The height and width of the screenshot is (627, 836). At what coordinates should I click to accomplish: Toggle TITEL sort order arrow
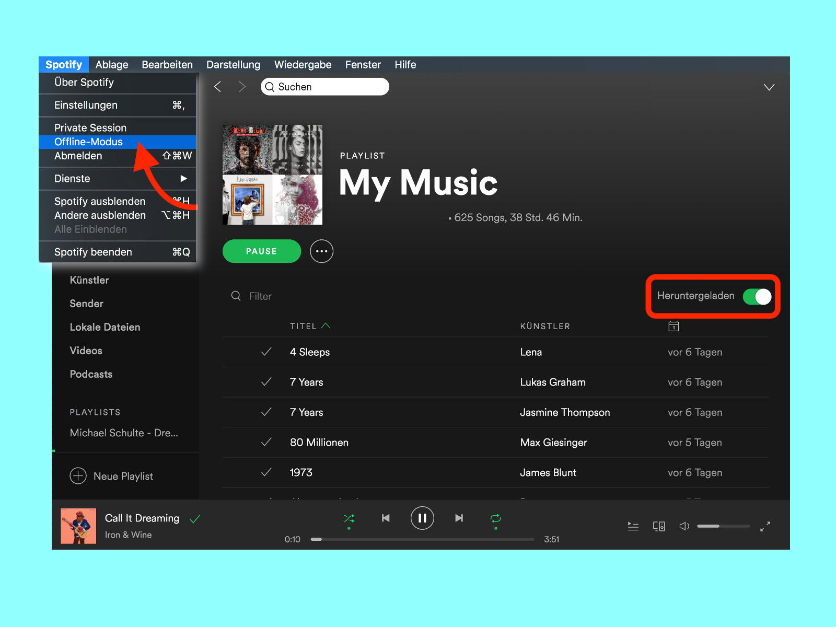(326, 326)
